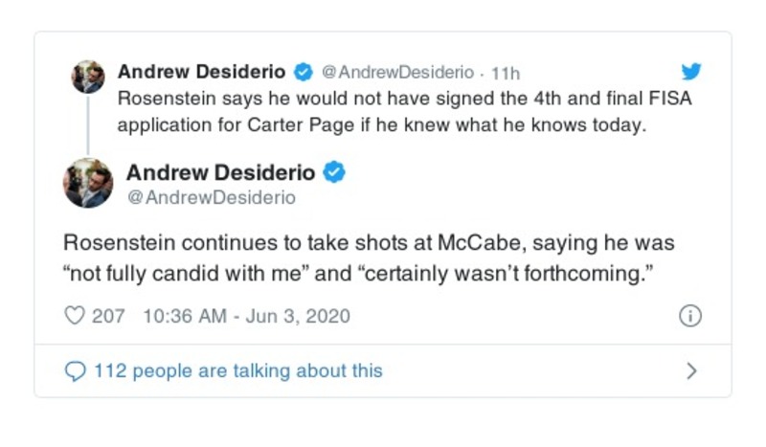Screen dimensions: 766x447
Task: Like the tweet with the heart icon
Action: 75,316
